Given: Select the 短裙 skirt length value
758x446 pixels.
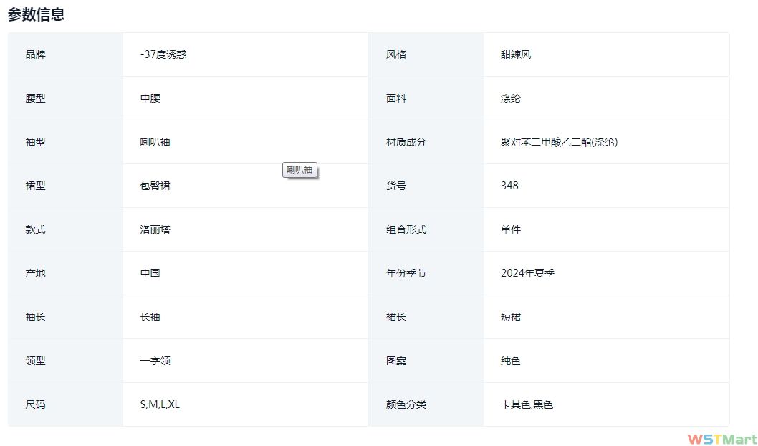Looking at the screenshot, I should pos(511,317).
